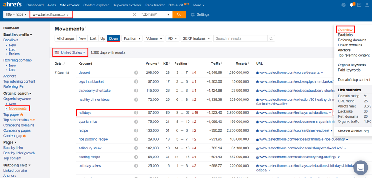Viewport: 372px width, 178px height.
Task: Click the orange search magnifier button
Action: (x=179, y=14)
